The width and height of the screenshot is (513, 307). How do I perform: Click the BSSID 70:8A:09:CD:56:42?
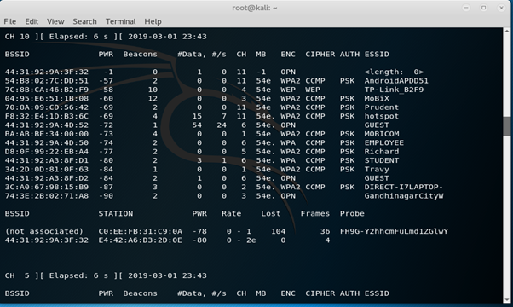[x=47, y=107]
